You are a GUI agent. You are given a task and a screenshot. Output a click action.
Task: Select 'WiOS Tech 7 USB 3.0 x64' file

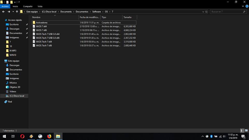coord(84,34)
